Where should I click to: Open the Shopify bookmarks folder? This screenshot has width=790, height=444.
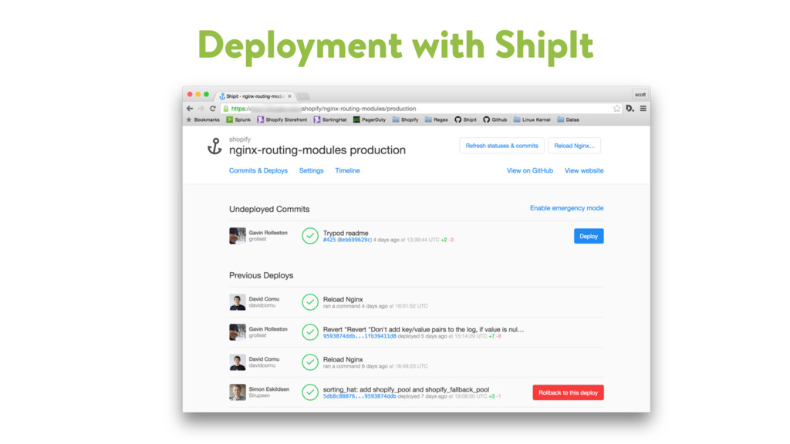406,119
